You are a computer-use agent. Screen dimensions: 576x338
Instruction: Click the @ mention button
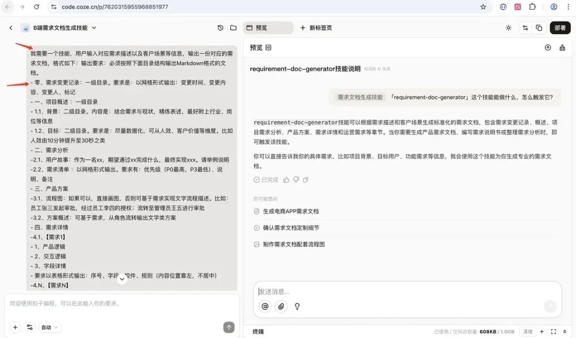click(265, 306)
